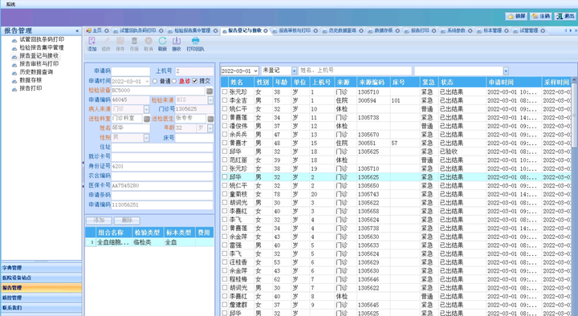Screen dimensions: 578x316
Task: Click the 作废 (void) trash toolbar icon
Action: pyautogui.click(x=134, y=43)
